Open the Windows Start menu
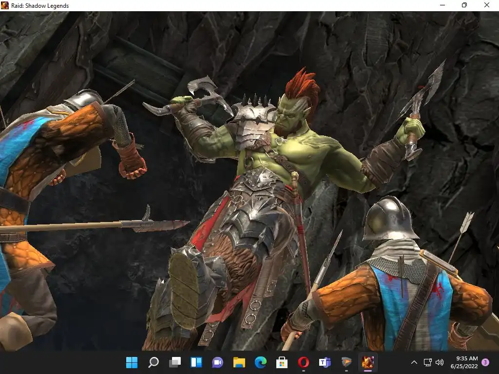 pos(132,362)
